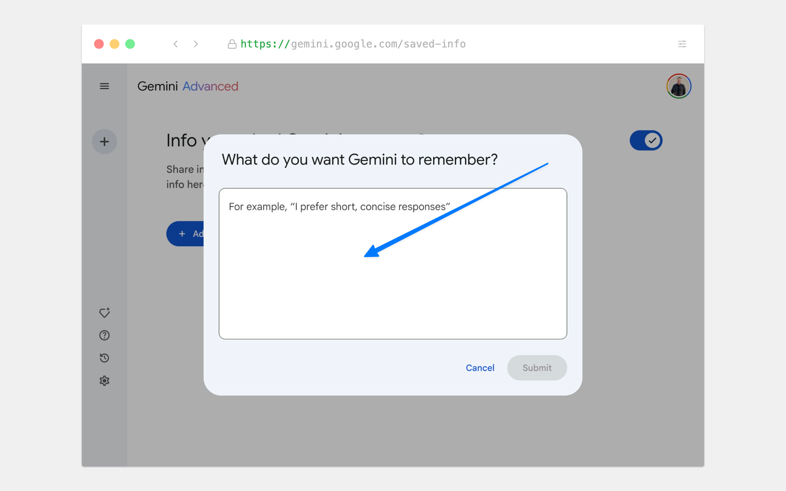Screen dimensions: 786x491
Task: Toggle the saved info switch off
Action: coord(646,141)
